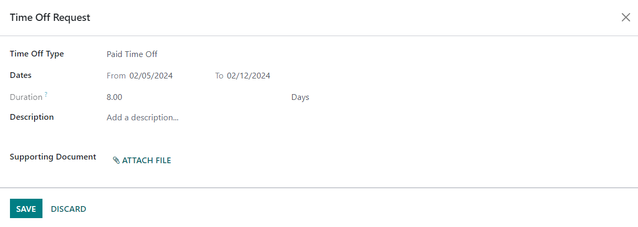
Task: Click the Duration field label
Action: point(26,97)
